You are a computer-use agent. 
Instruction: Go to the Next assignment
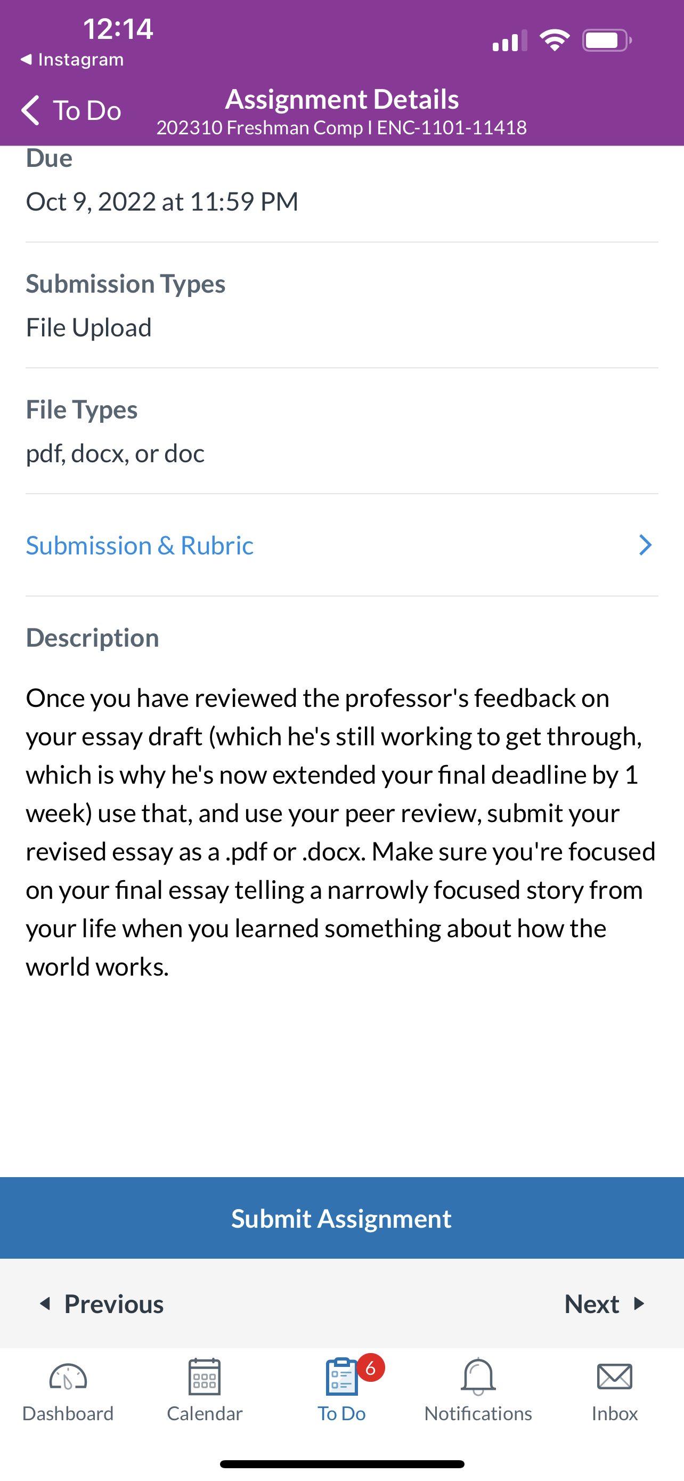coord(605,1303)
